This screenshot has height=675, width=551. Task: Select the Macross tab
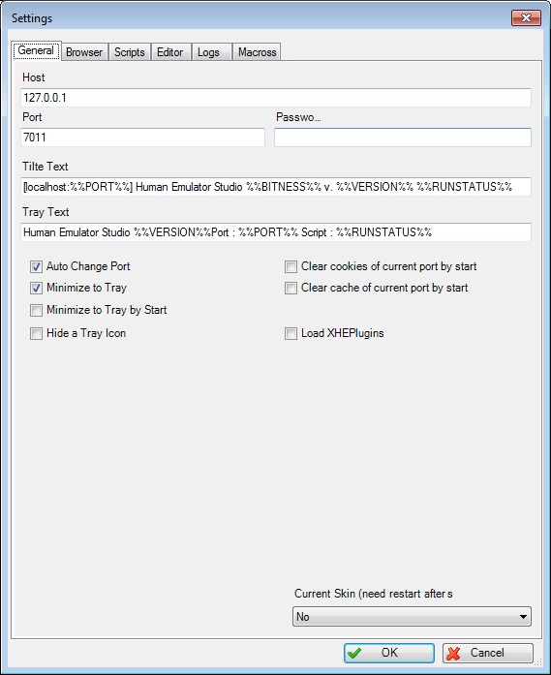pos(257,52)
